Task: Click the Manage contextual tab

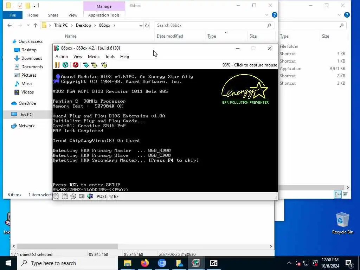Action: (104, 6)
